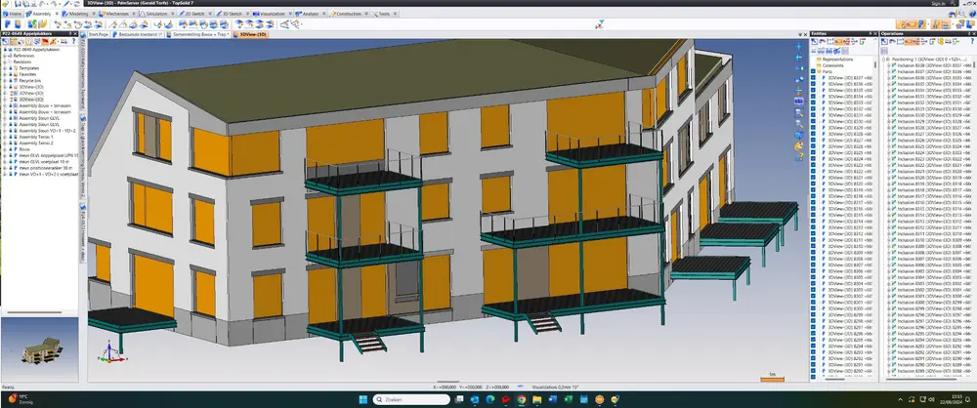Open dropdown arrow next to Tools tab

pyautogui.click(x=395, y=14)
